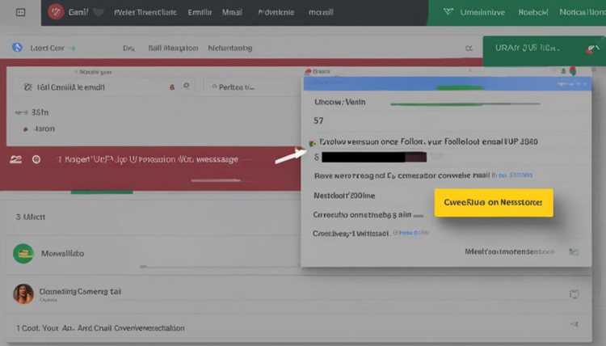Open the Comeding Comeng tail row

tap(298, 293)
